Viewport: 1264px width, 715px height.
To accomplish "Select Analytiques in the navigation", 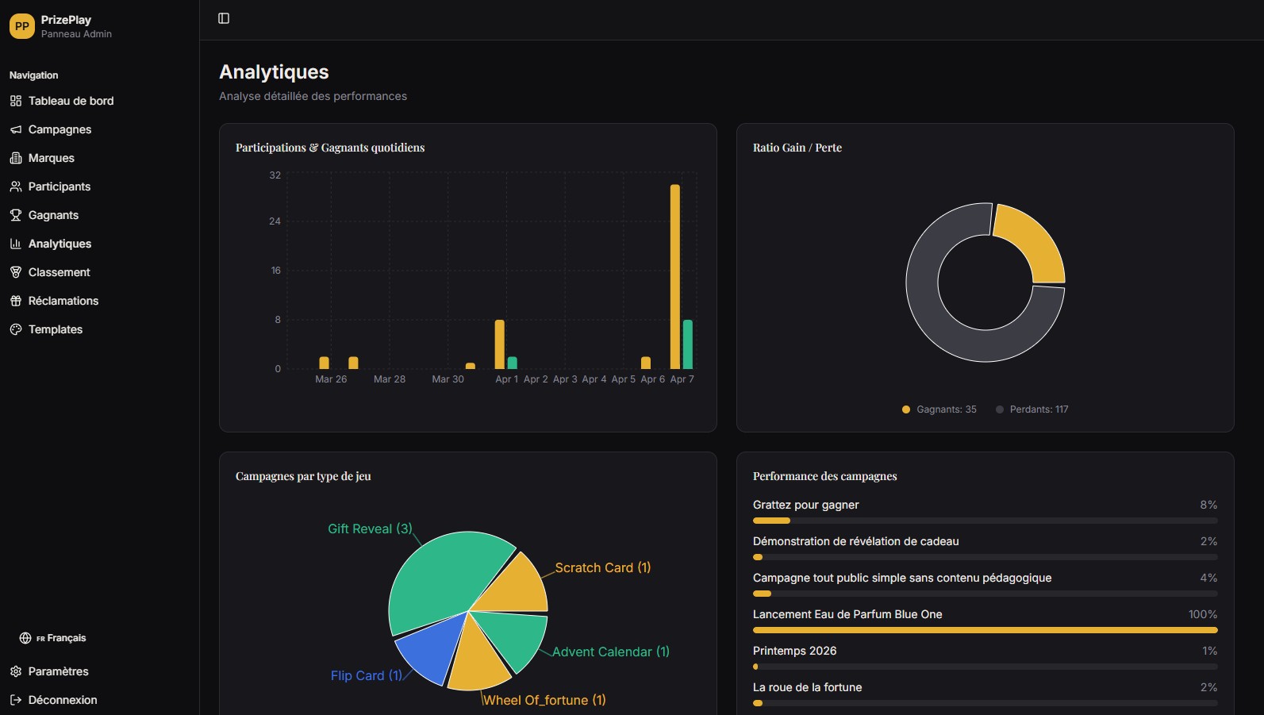I will [x=60, y=244].
